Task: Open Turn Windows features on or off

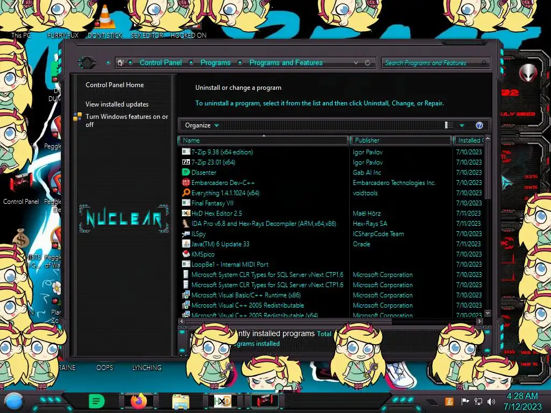Action: coord(126,120)
